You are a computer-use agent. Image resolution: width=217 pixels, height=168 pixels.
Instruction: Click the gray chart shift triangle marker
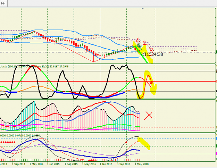(143, 9)
